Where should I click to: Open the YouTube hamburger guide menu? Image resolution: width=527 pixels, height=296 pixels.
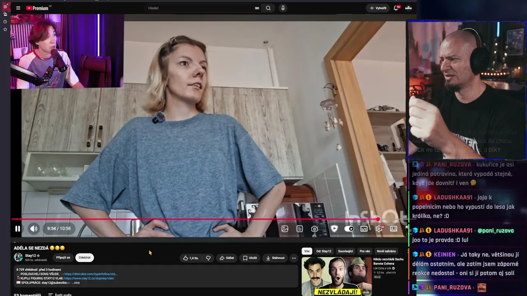click(x=18, y=8)
